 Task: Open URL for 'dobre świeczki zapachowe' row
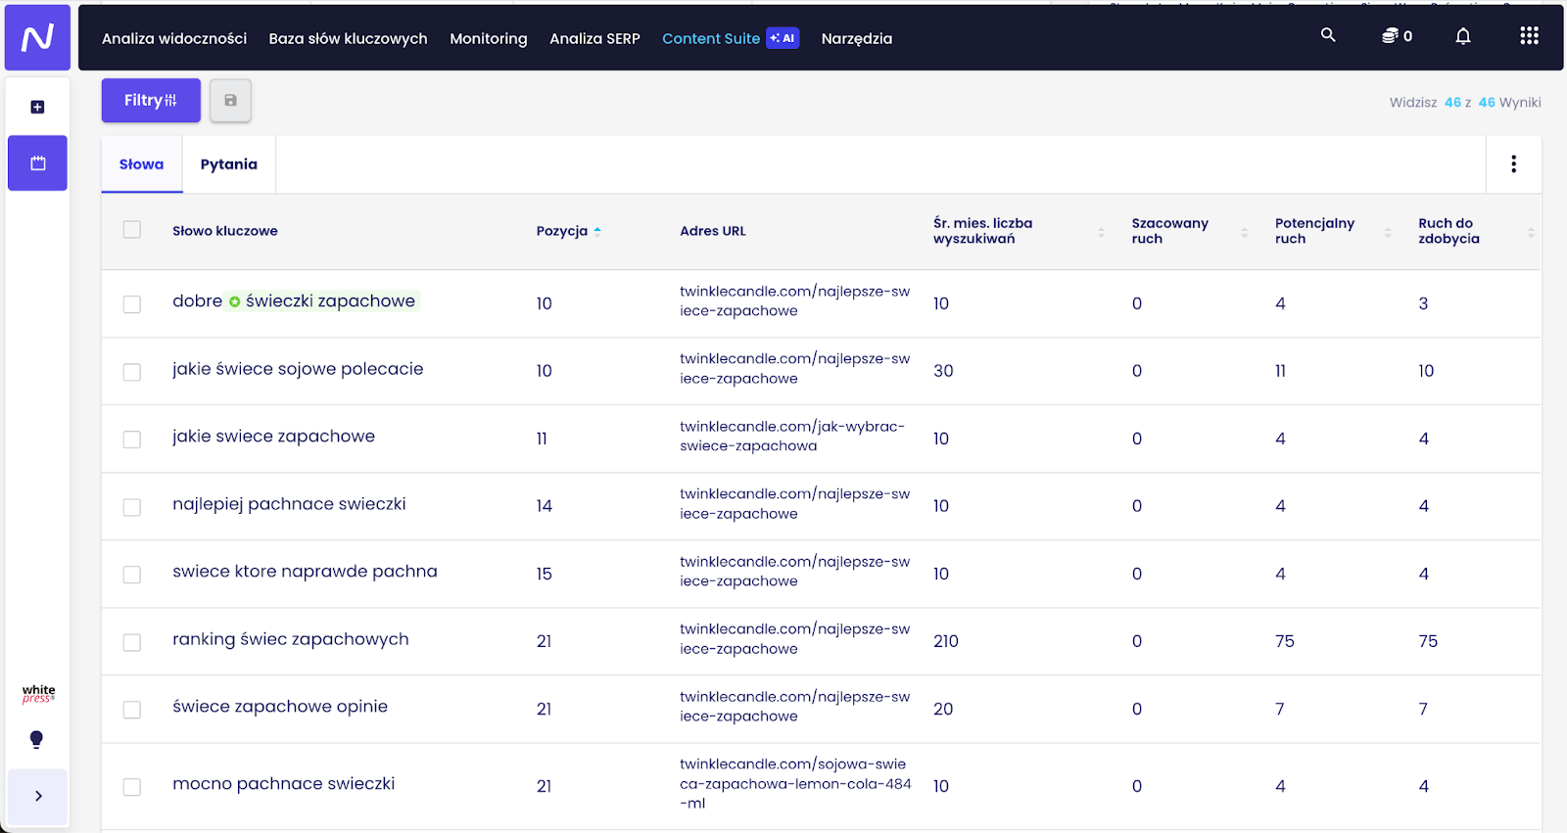(795, 301)
